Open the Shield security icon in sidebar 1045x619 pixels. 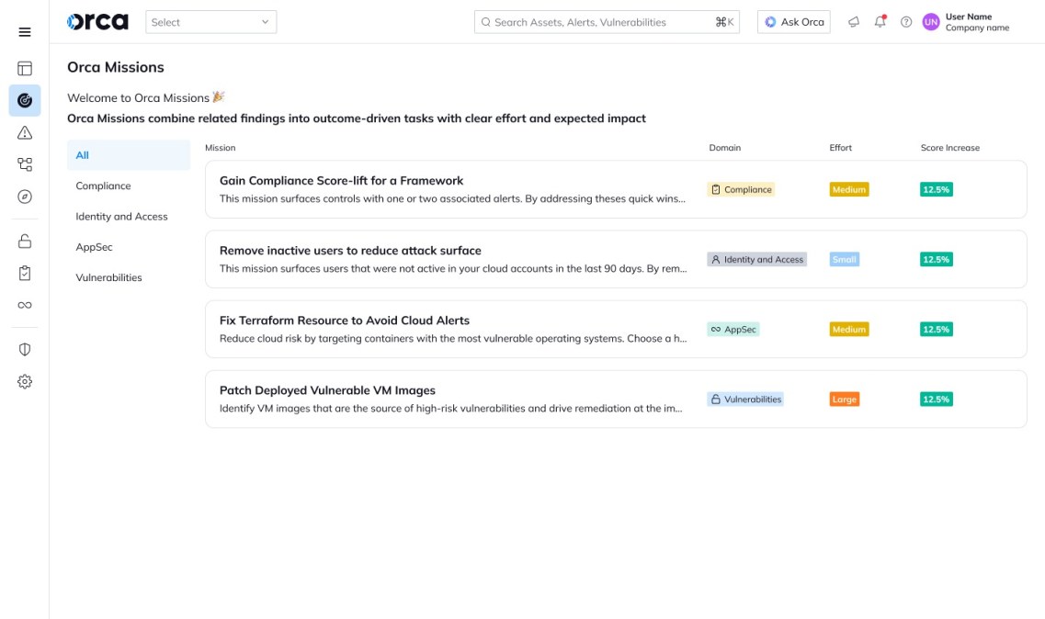25,348
